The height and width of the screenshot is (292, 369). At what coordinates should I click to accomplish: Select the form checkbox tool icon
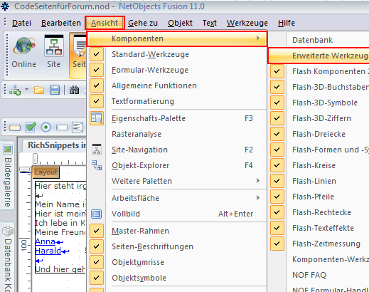coord(31,127)
